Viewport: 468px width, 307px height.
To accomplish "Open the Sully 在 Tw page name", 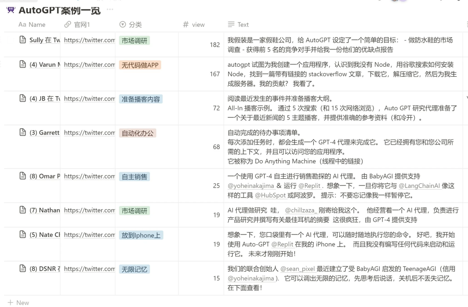I will [45, 40].
